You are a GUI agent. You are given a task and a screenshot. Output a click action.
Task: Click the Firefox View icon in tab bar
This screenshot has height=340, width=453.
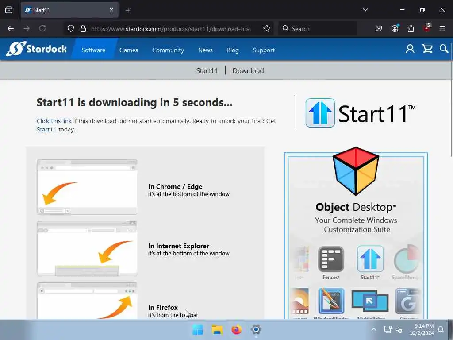coord(9,10)
